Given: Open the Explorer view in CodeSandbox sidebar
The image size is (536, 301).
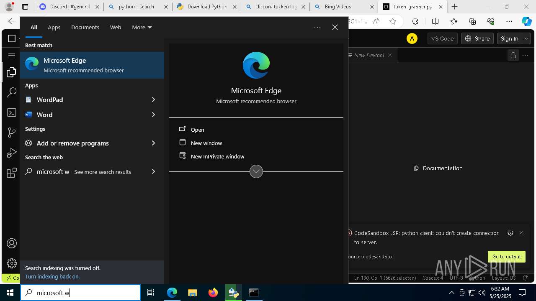Looking at the screenshot, I should [x=12, y=73].
